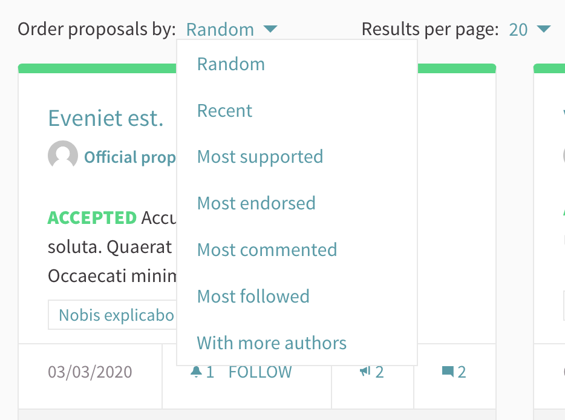Click the Nobis explicabo category tag
Screen dimensions: 565x420
coord(116,315)
